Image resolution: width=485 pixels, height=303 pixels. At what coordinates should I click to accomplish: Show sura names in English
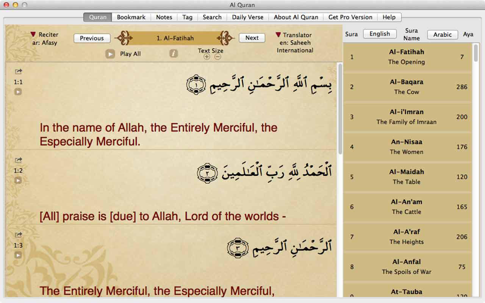coord(380,34)
